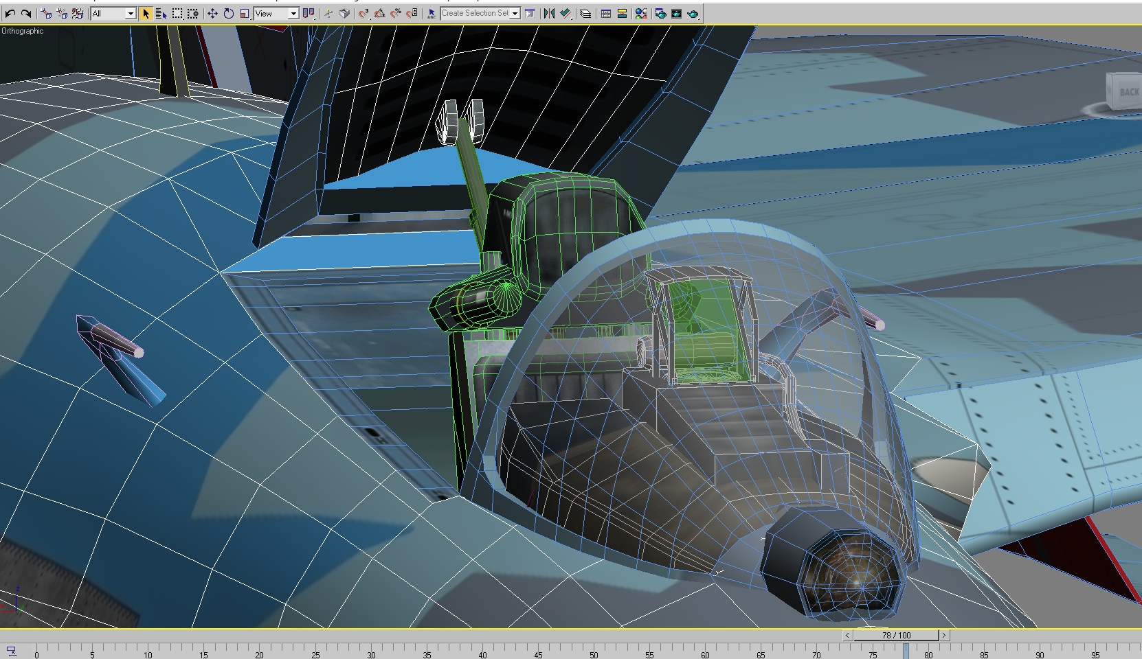Toggle the 3D Snaps magnet button
This screenshot has width=1142, height=659.
point(364,13)
